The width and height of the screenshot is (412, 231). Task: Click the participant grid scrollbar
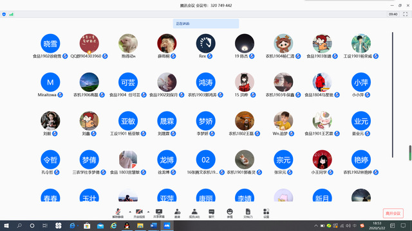pyautogui.click(x=393, y=95)
